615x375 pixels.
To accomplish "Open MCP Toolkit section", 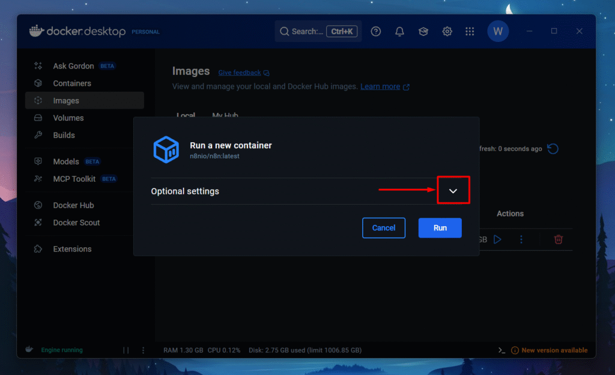I will (x=74, y=179).
